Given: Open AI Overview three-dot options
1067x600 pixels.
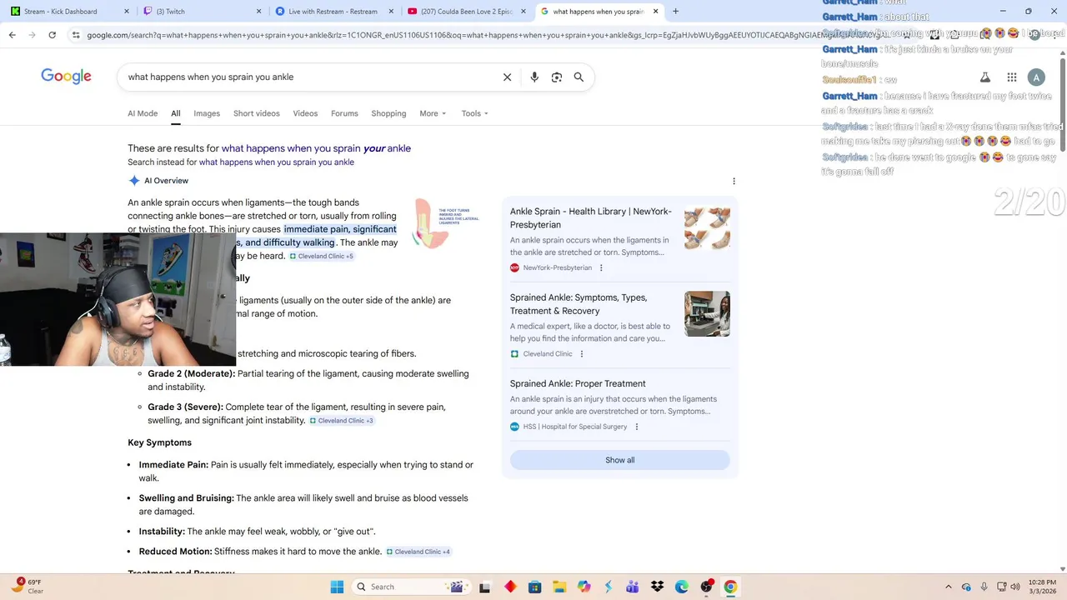Looking at the screenshot, I should pyautogui.click(x=734, y=181).
